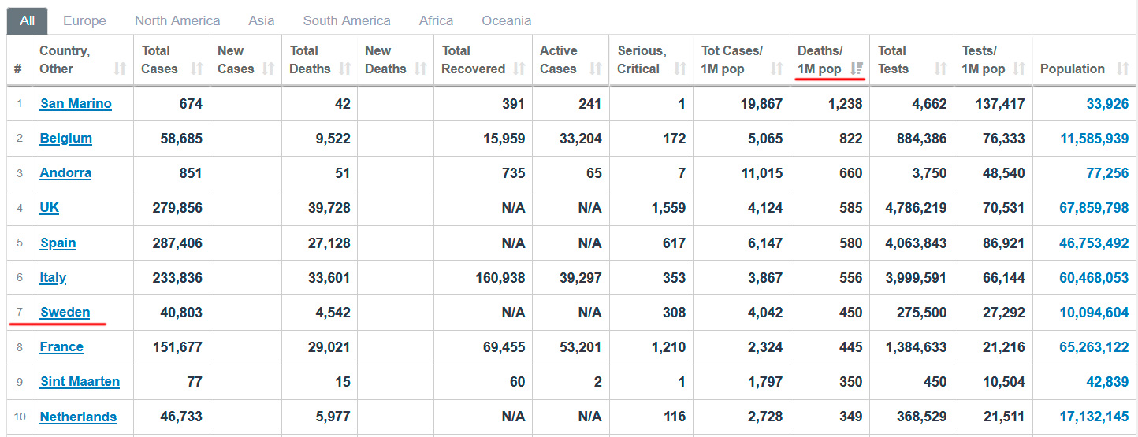Viewport: 1138px width, 437px height.
Task: Click the # rank column header
Action: pos(17,69)
